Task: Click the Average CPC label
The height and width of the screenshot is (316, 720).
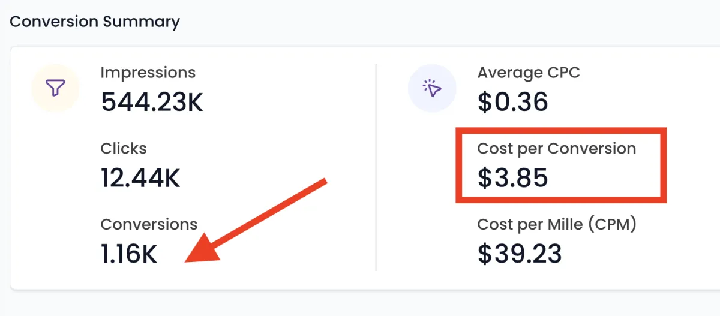Action: [529, 73]
